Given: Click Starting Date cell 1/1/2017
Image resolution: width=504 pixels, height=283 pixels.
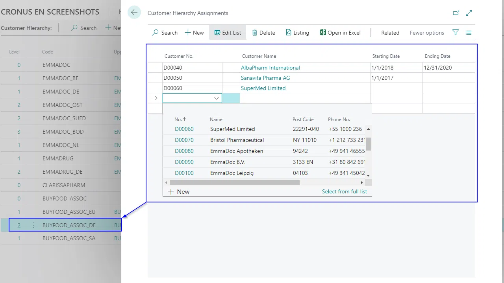Looking at the screenshot, I should coord(396,78).
